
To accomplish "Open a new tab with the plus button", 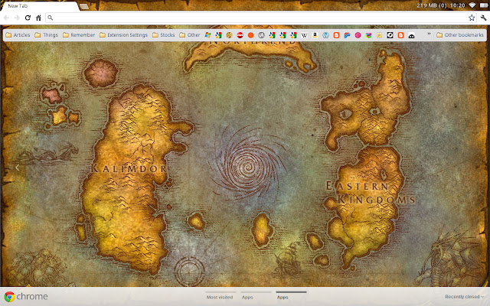I will [83, 6].
